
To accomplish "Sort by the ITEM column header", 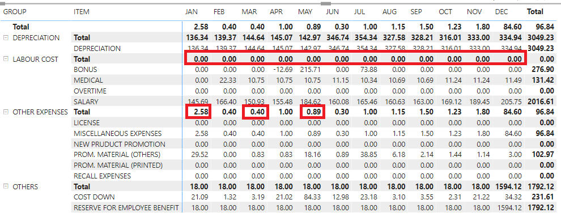I will pos(82,12).
